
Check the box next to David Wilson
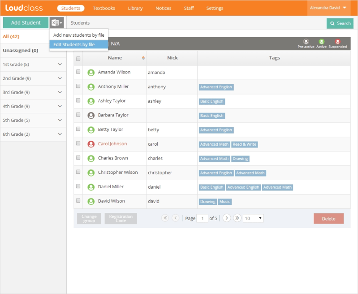point(78,201)
